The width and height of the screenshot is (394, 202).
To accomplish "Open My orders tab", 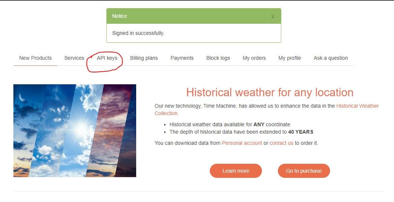I will 254,58.
